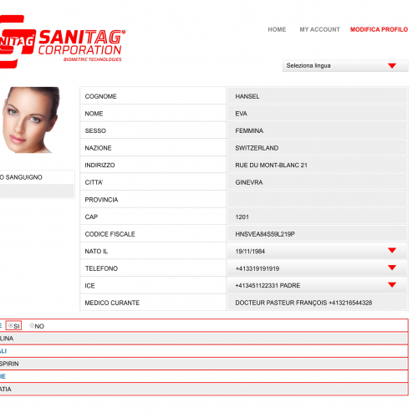This screenshot has width=418, height=418.
Task: Click the CAP field showing 1201
Action: pos(318,217)
